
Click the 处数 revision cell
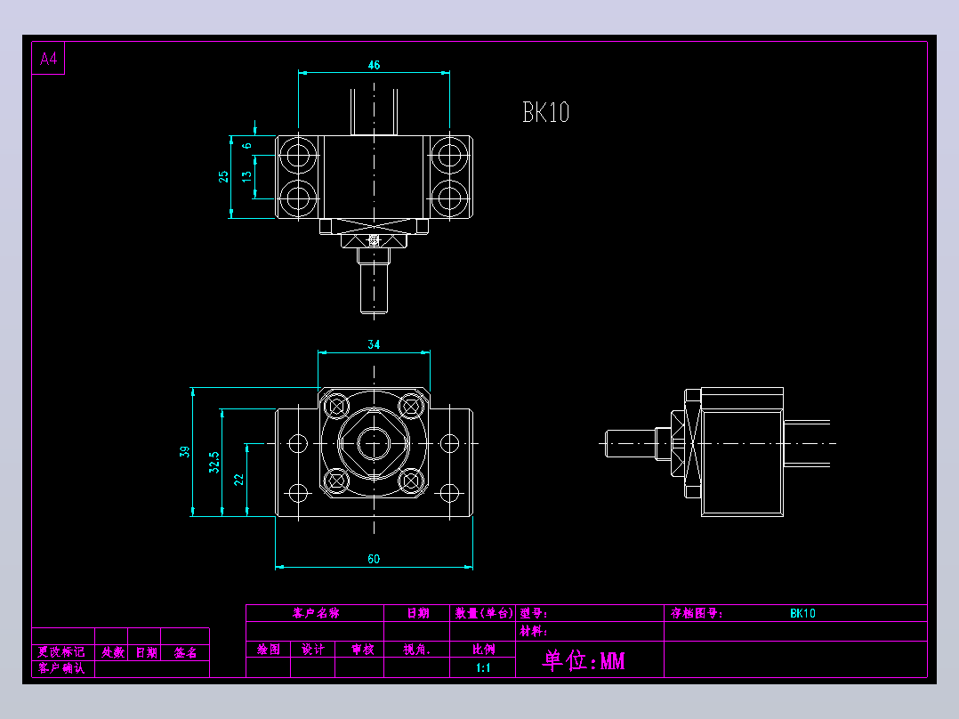113,652
